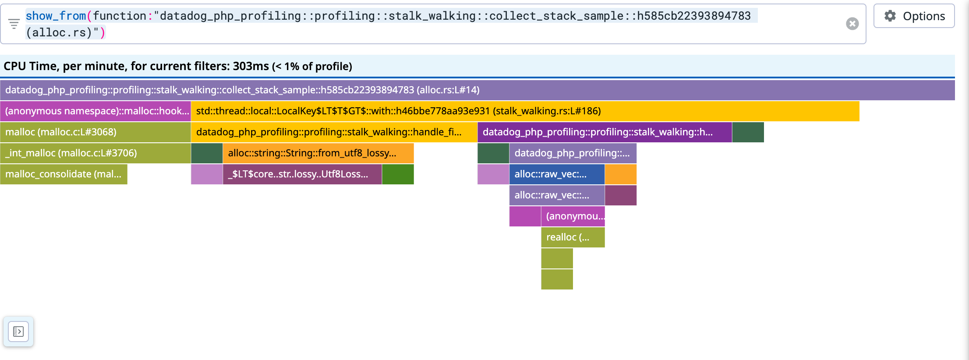Select the magenta block left of (anonymou...
Screen dimensions: 969x360
coord(525,216)
